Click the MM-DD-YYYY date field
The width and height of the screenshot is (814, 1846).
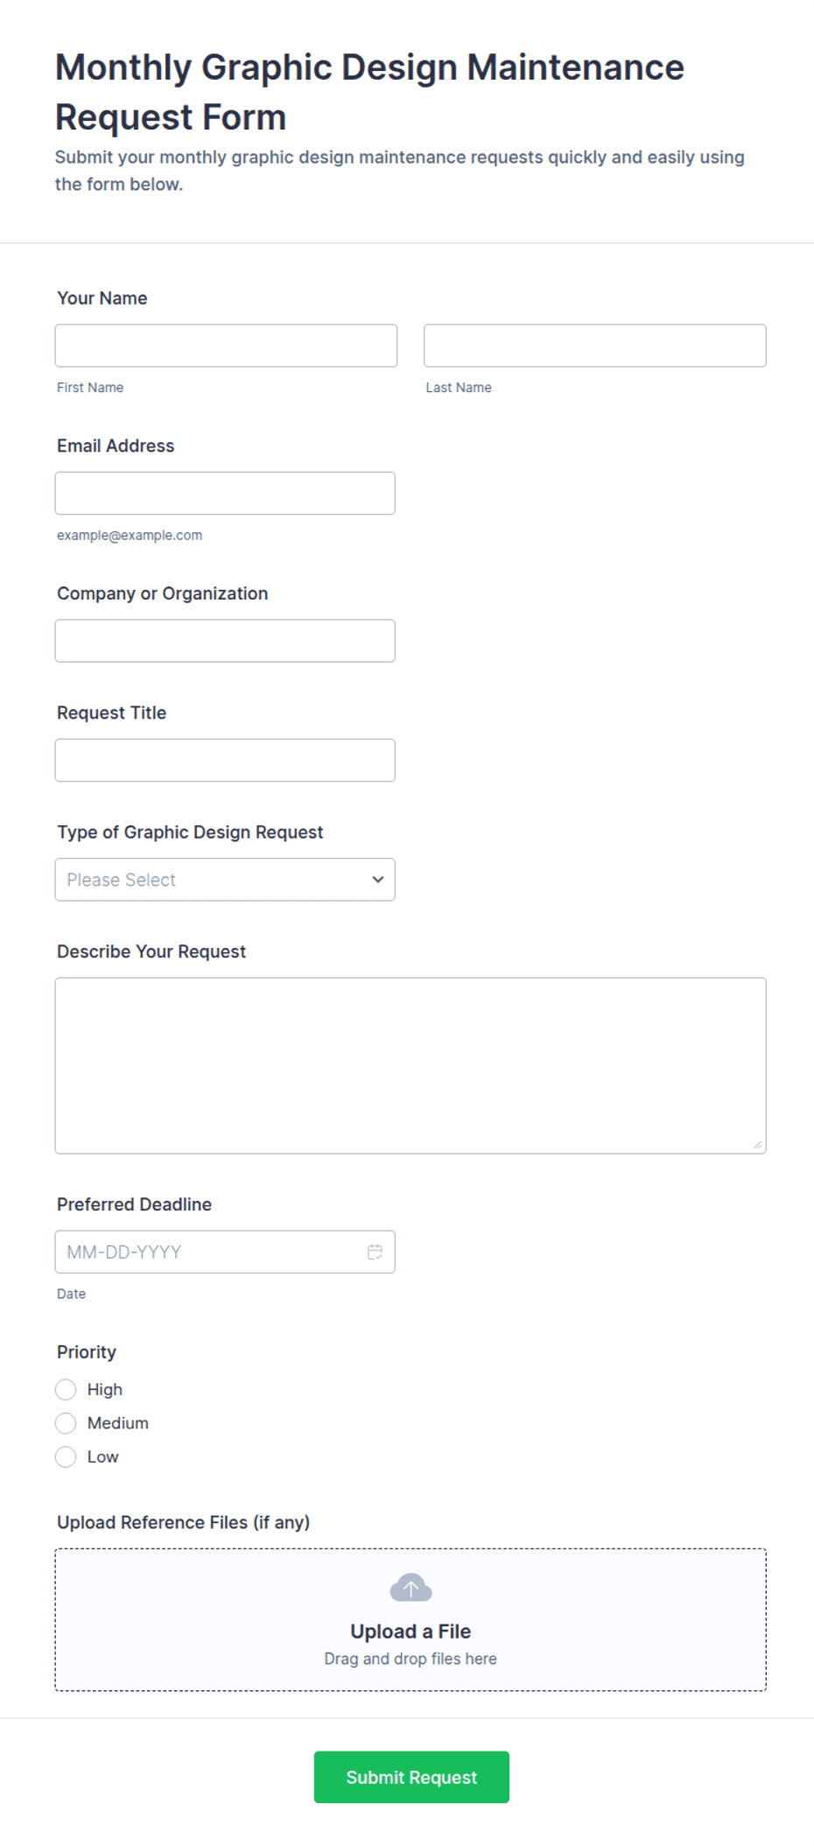[x=225, y=1252]
